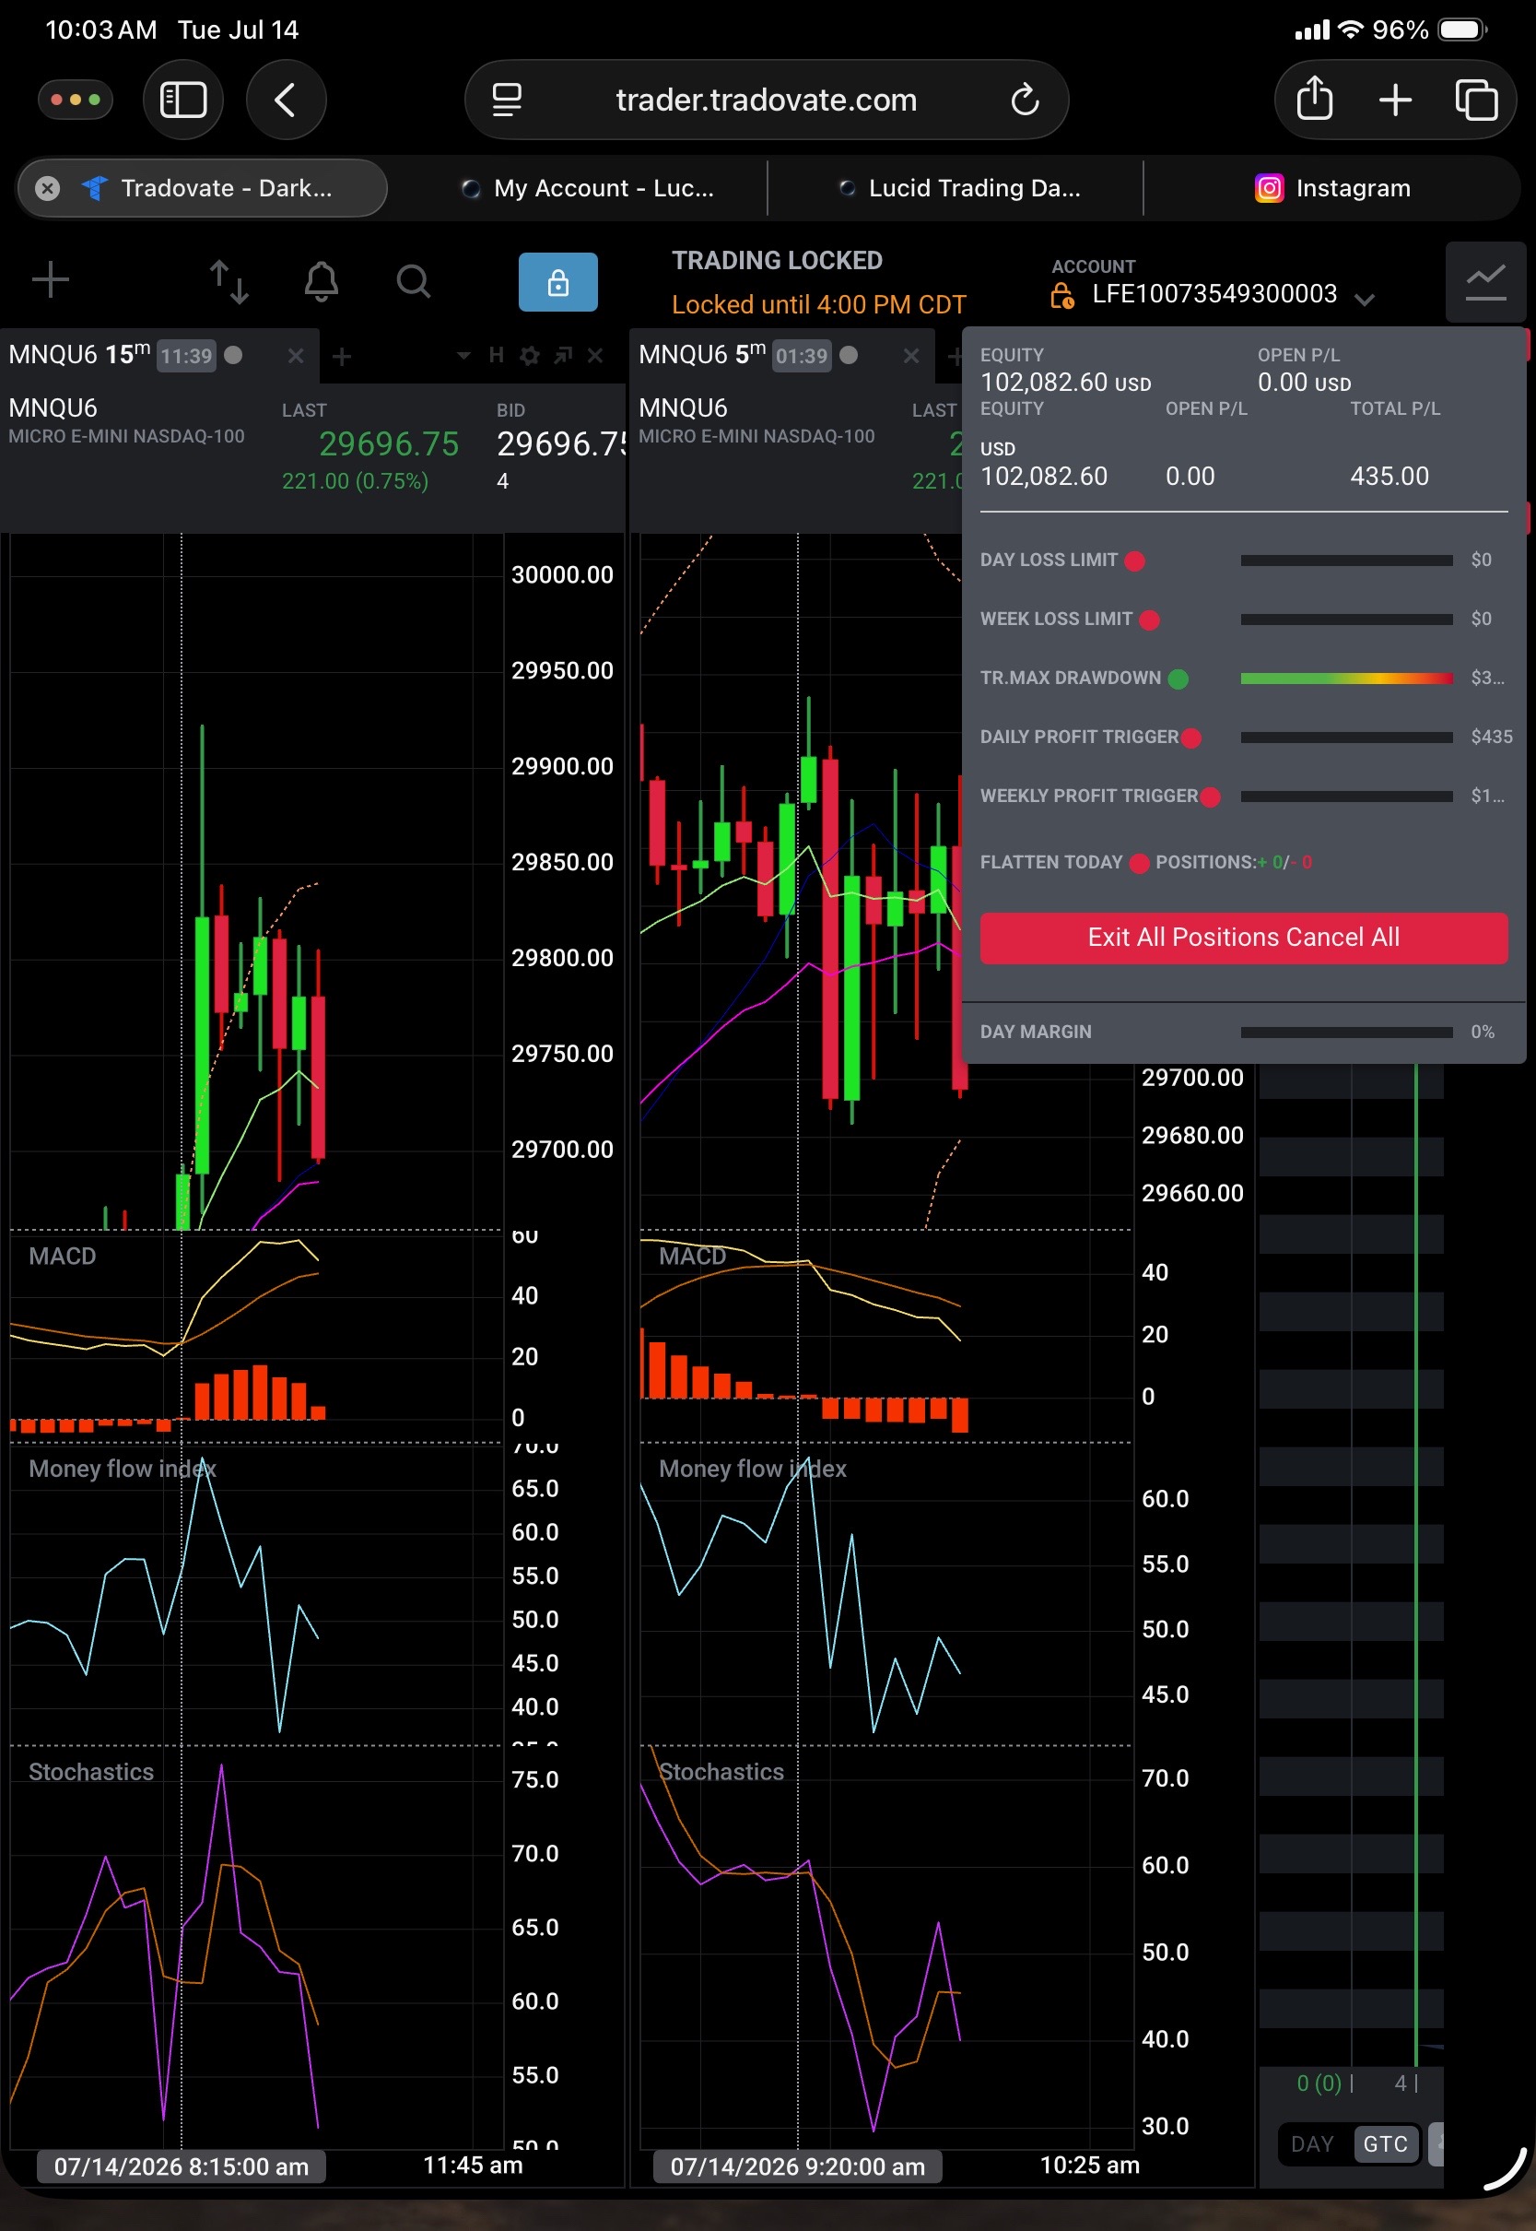This screenshot has height=2231, width=1536.
Task: Open the notifications bell
Action: pos(322,281)
